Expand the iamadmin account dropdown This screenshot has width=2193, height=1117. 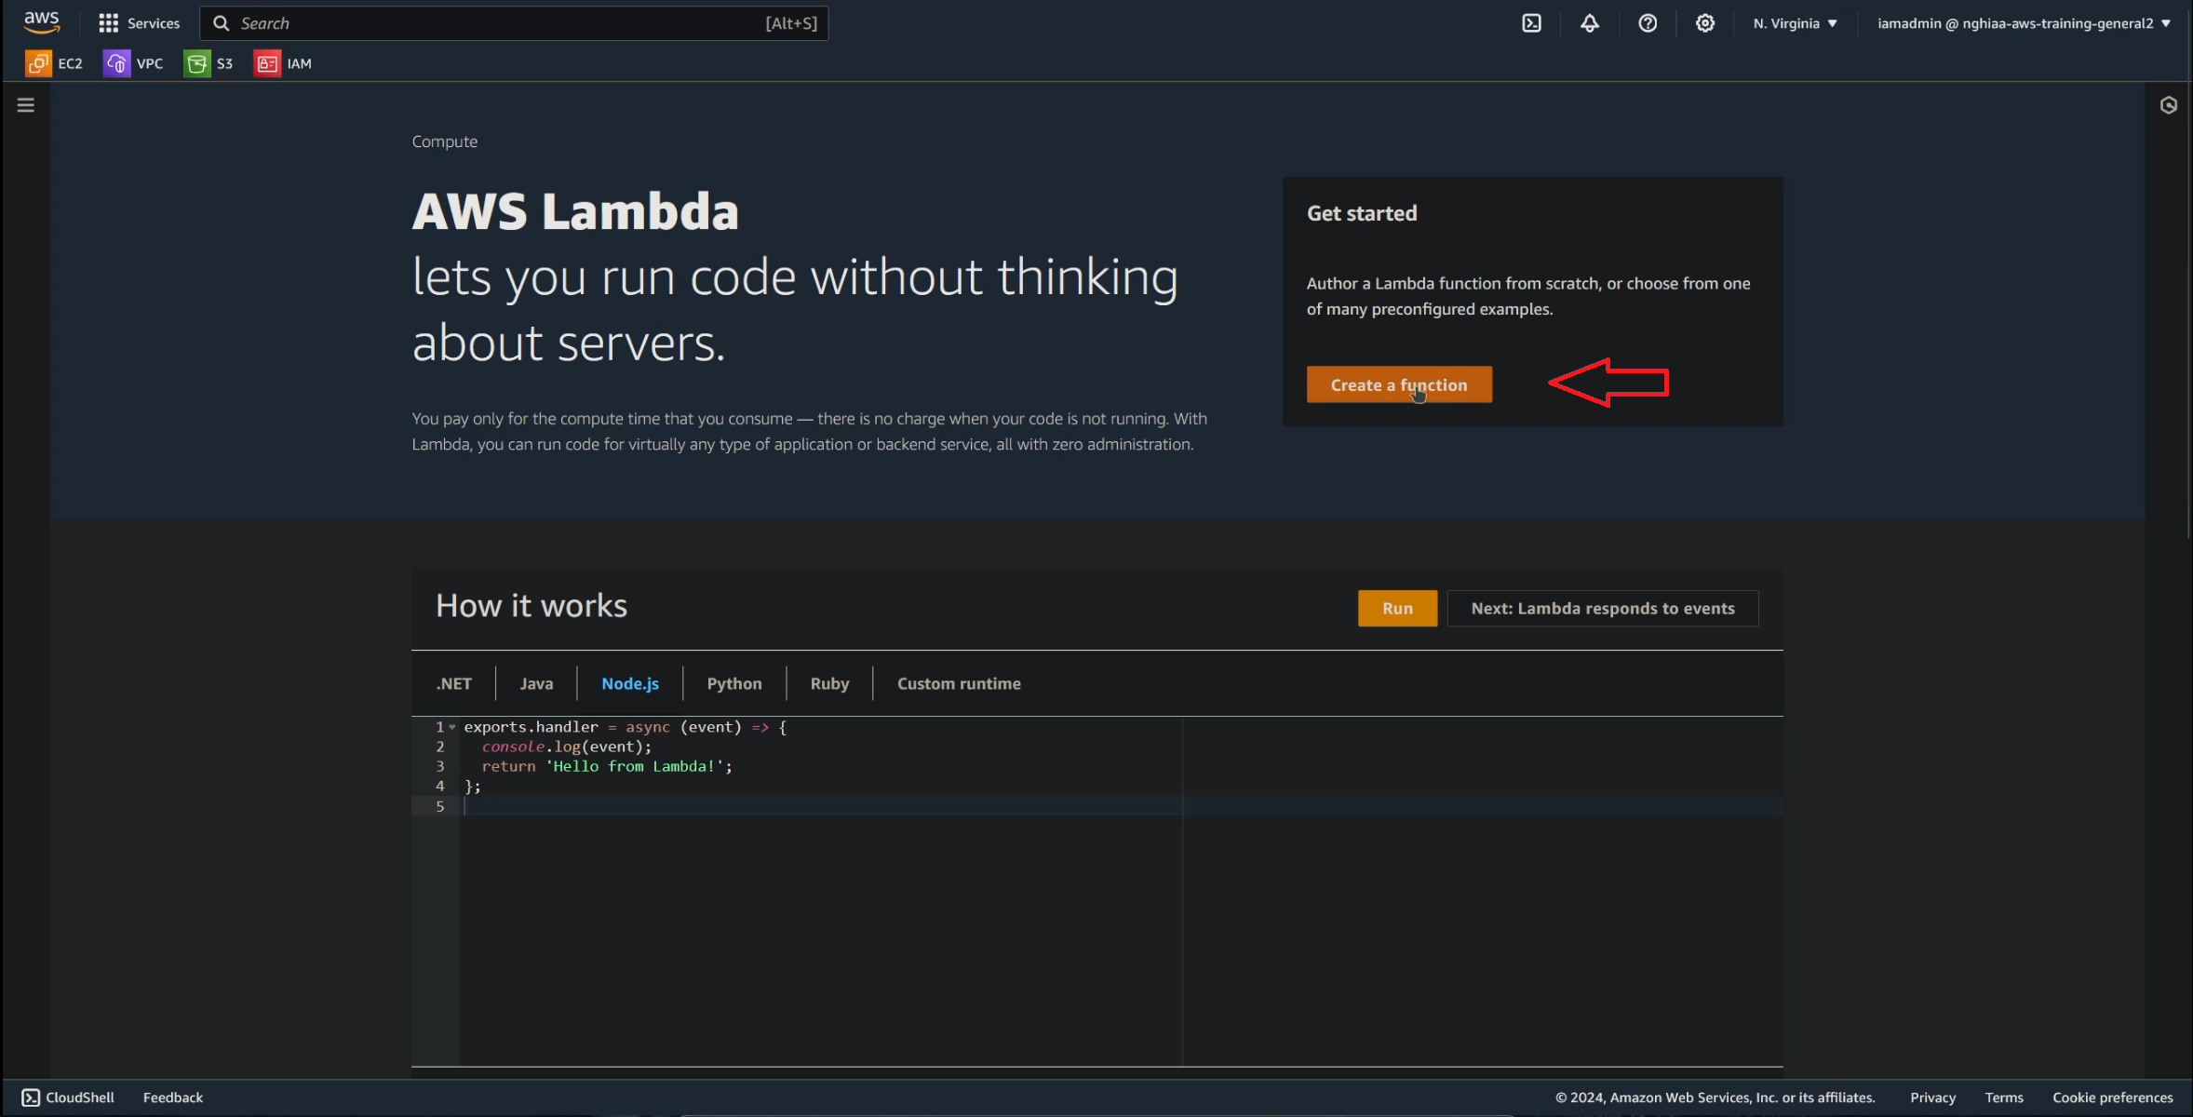[x=2024, y=23]
